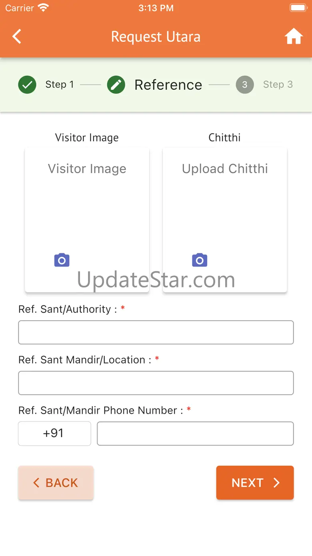The width and height of the screenshot is (312, 556).
Task: Tap the Upload Chitthi camera icon
Action: [200, 260]
